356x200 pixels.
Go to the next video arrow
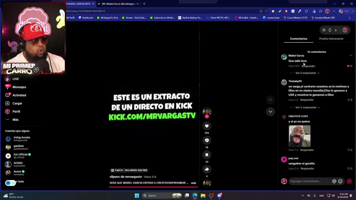point(270,112)
